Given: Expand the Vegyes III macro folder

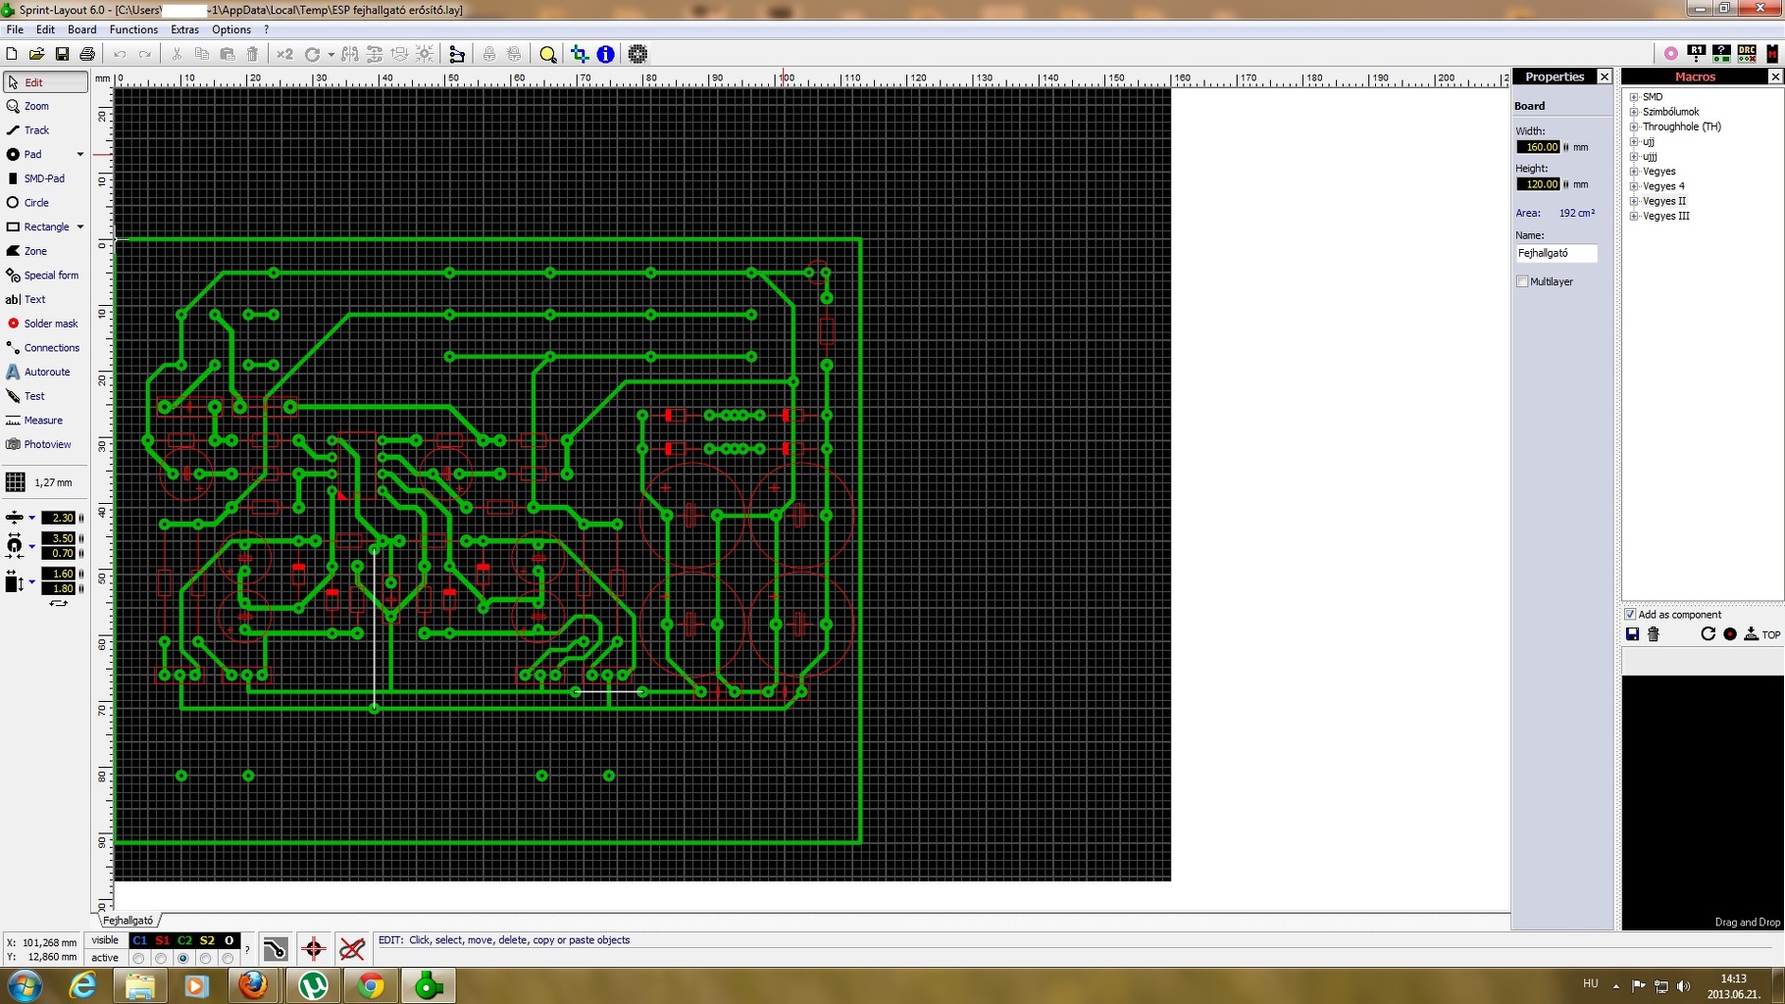Looking at the screenshot, I should (1634, 216).
